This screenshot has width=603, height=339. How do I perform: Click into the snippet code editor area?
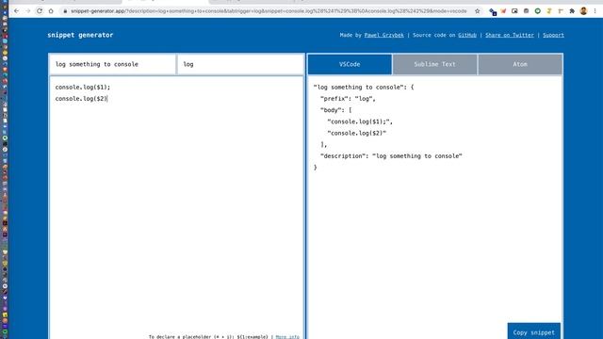[176, 207]
